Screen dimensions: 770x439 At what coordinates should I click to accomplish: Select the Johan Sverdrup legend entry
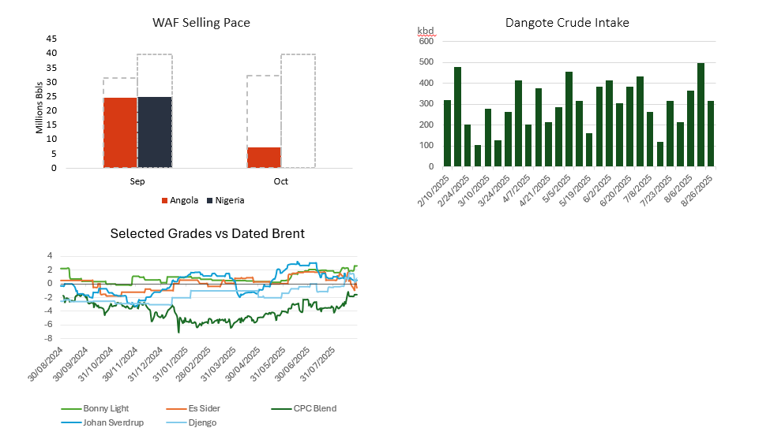pos(102,422)
